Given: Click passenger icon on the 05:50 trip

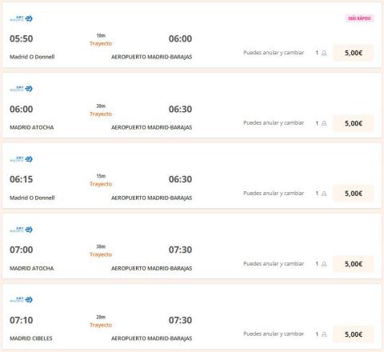Looking at the screenshot, I should (x=324, y=53).
